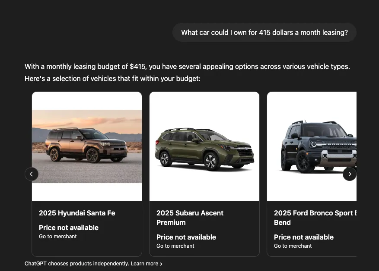The height and width of the screenshot is (271, 379).
Task: Click the 2025 Hyundai Santa Fe title
Action: tap(77, 213)
